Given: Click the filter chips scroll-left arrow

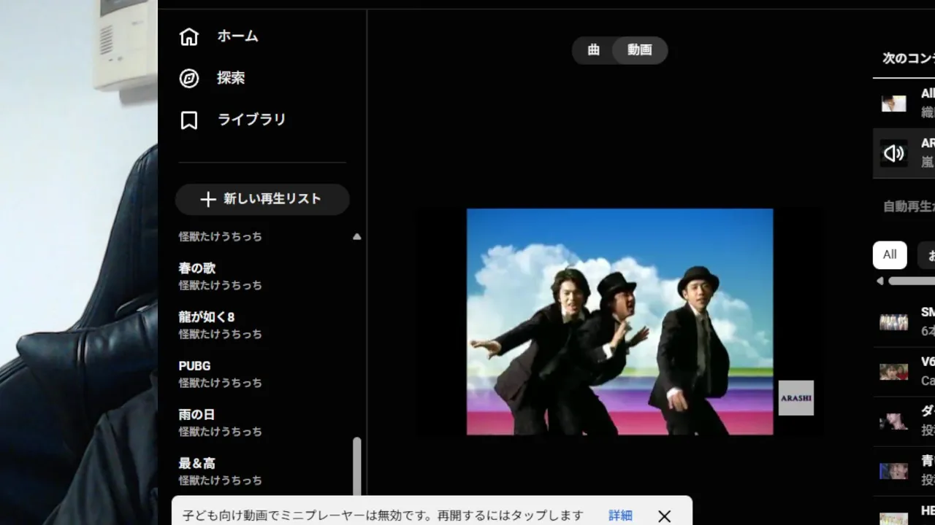Looking at the screenshot, I should click(x=879, y=281).
